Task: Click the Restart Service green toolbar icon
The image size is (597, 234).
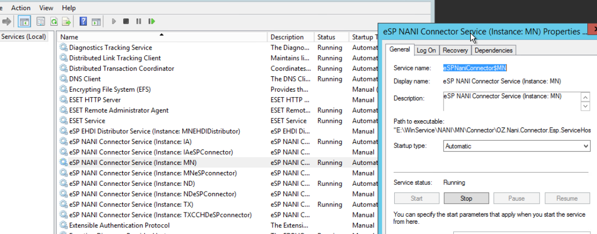Action: [x=151, y=22]
